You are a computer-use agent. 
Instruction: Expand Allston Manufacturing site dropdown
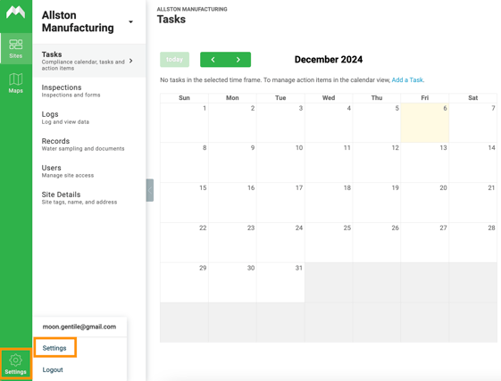(130, 21)
